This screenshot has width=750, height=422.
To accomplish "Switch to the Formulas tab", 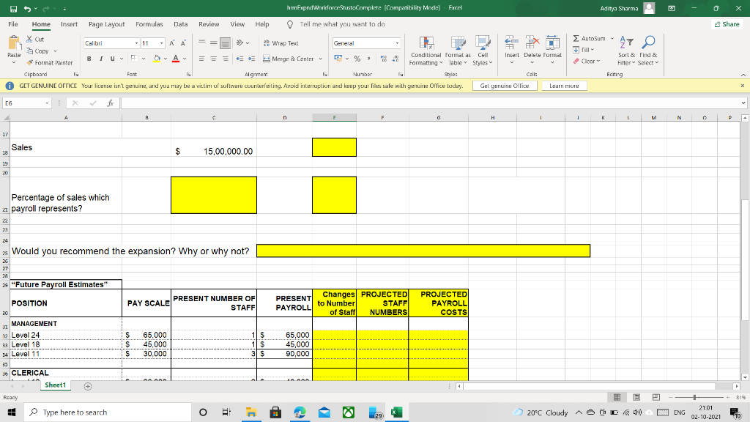I will click(x=149, y=24).
